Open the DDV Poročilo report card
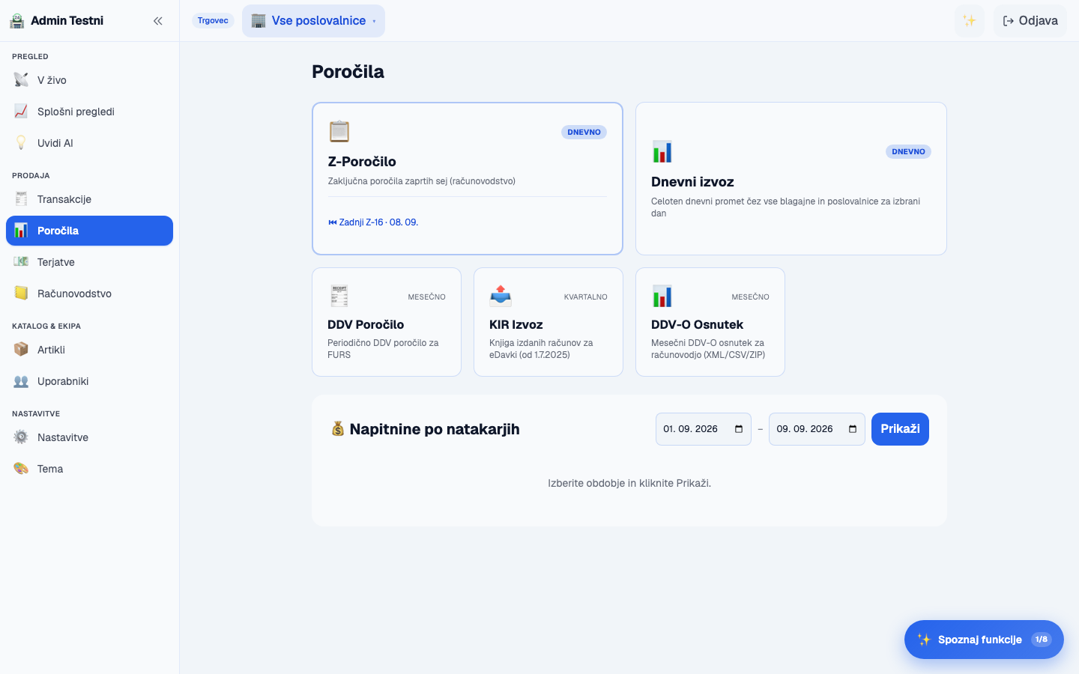This screenshot has height=674, width=1079. click(x=387, y=322)
